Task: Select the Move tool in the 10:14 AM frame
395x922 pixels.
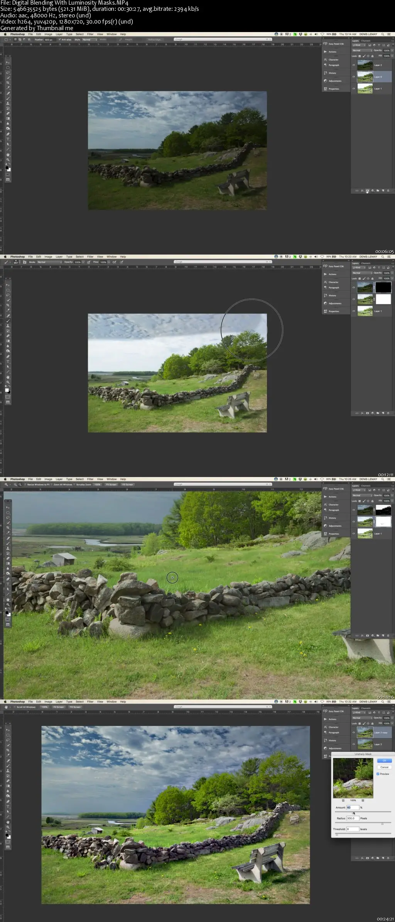Action: 8,63
